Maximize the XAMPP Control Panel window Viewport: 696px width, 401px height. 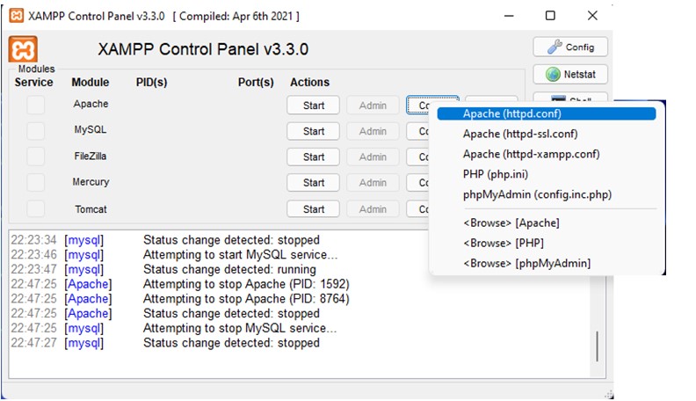[550, 16]
